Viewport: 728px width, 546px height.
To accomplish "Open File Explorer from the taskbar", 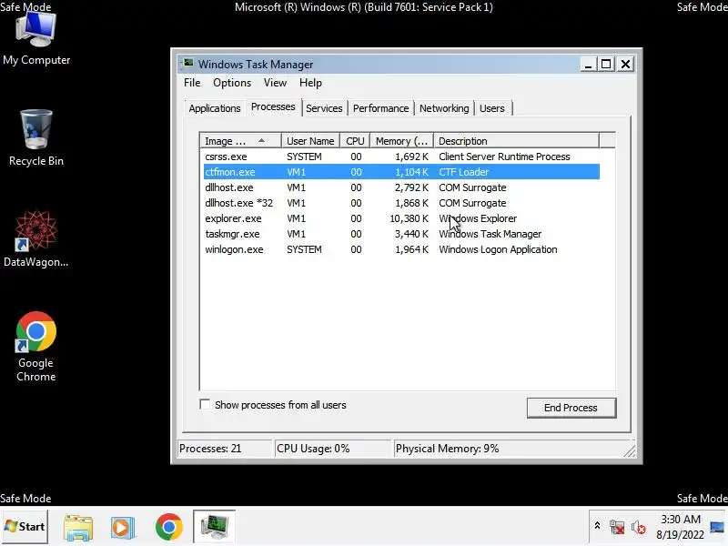I will coord(78,527).
